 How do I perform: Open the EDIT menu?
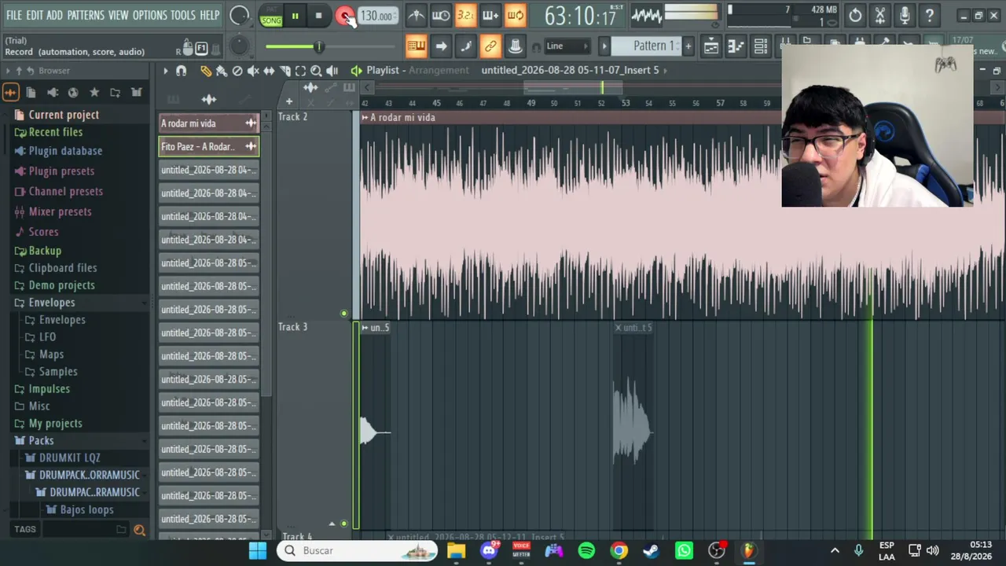coord(35,15)
